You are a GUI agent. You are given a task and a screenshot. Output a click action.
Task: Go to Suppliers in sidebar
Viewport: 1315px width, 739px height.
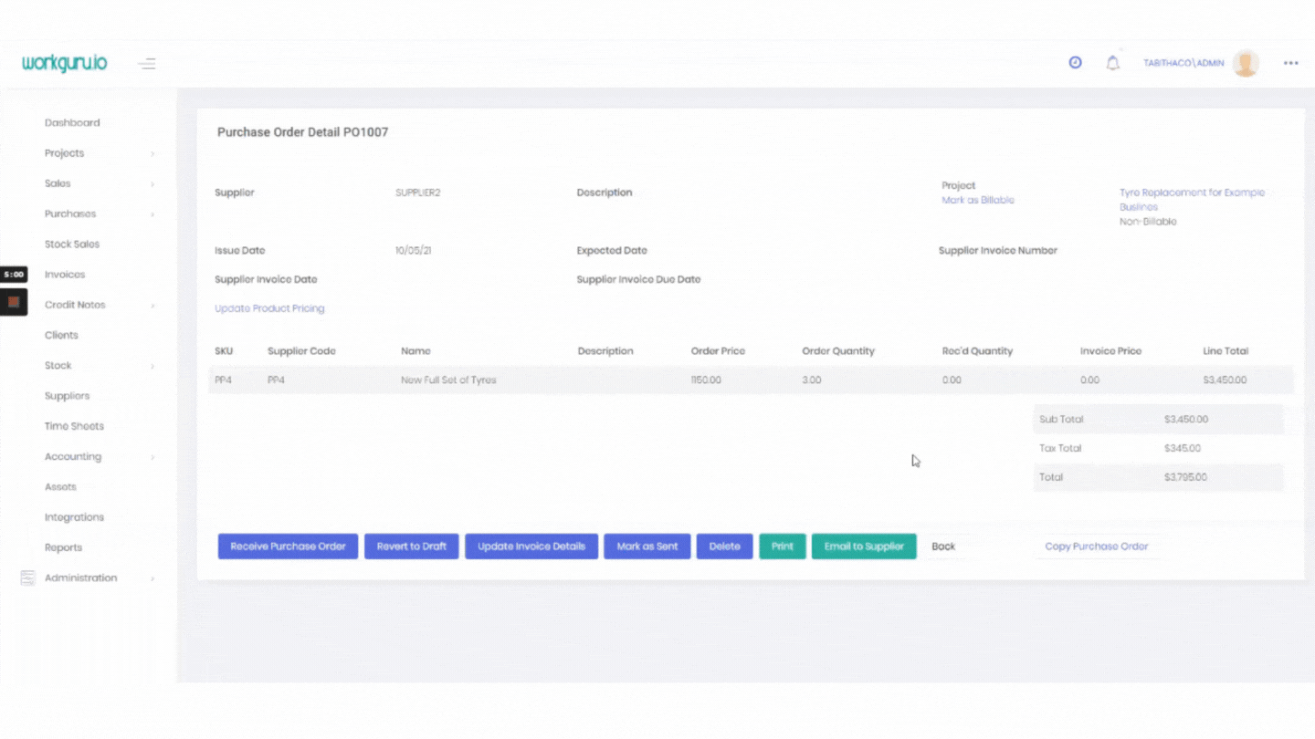point(67,396)
